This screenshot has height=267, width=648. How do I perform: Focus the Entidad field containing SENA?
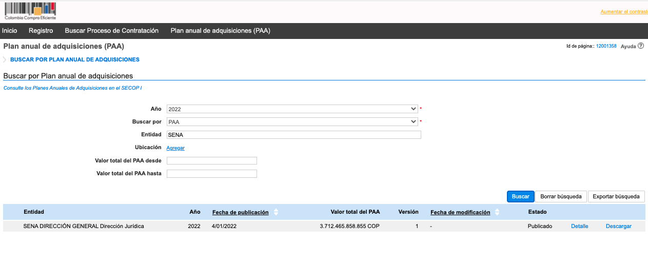click(x=294, y=135)
